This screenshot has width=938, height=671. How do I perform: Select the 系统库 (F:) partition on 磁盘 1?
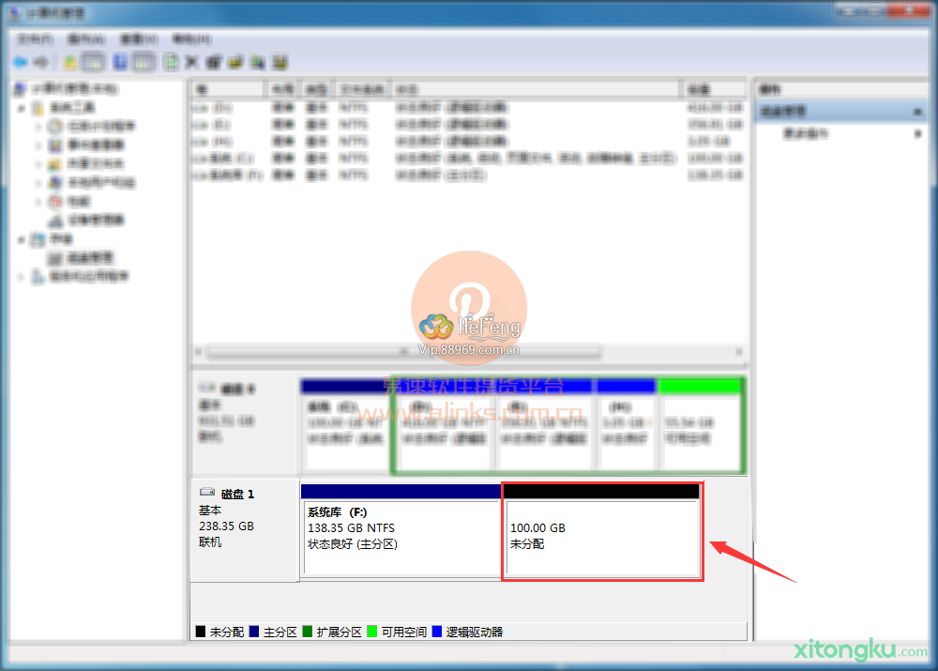[x=400, y=537]
